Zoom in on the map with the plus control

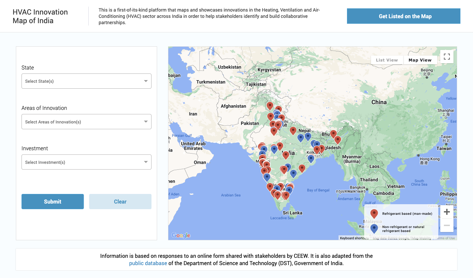click(x=447, y=211)
